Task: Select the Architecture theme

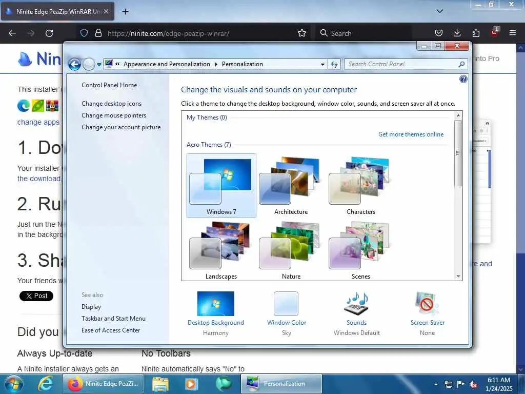Action: [x=291, y=186]
